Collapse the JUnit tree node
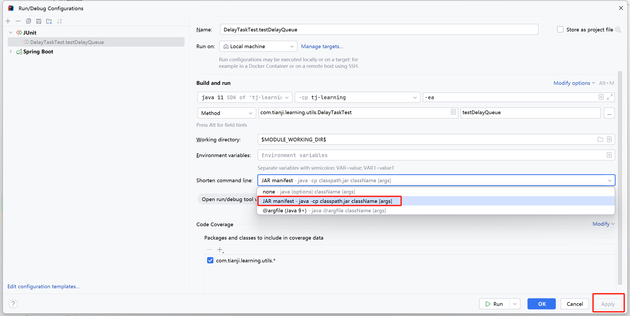The image size is (630, 316). pyautogui.click(x=11, y=32)
